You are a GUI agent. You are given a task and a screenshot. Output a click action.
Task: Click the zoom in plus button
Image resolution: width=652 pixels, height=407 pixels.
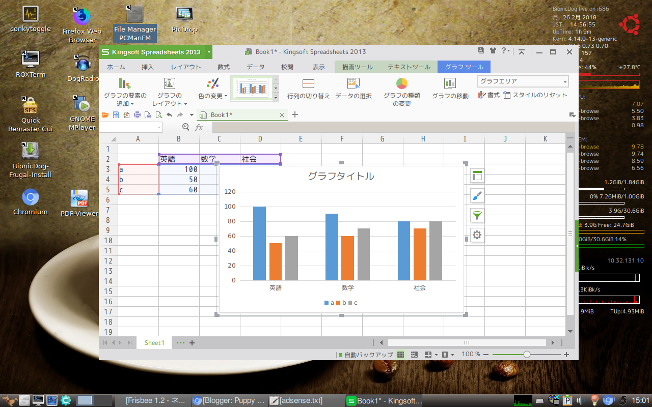566,355
